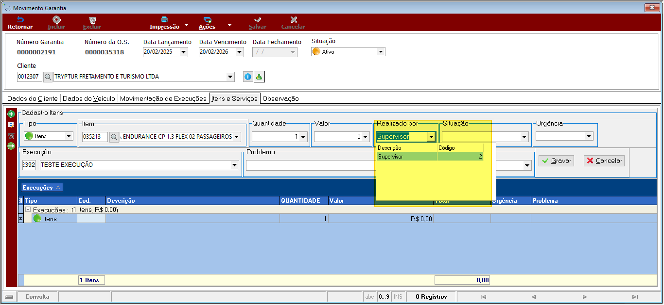
Task: Switch to Dados do Veículo tab
Action: (x=89, y=98)
